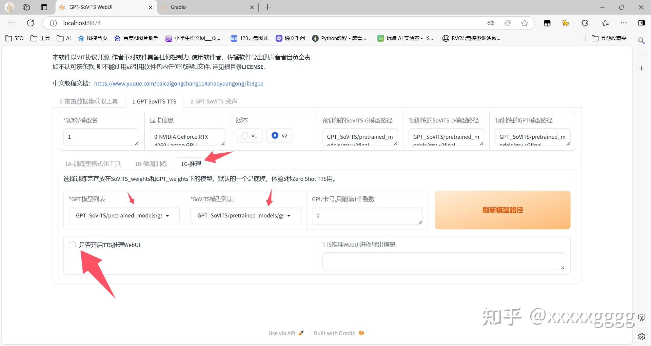Open the RVC语音模型训练教 bookmark
651x346 pixels.
(471, 38)
